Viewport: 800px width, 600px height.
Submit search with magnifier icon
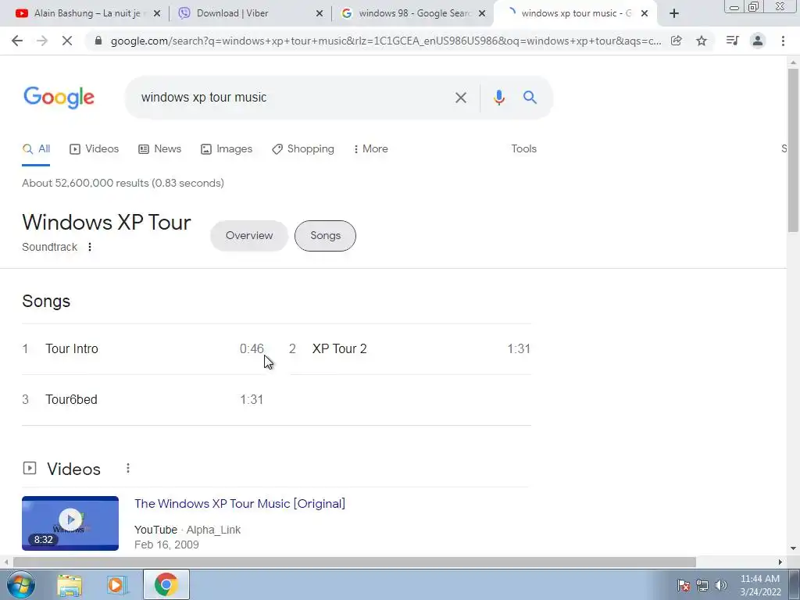coord(530,98)
